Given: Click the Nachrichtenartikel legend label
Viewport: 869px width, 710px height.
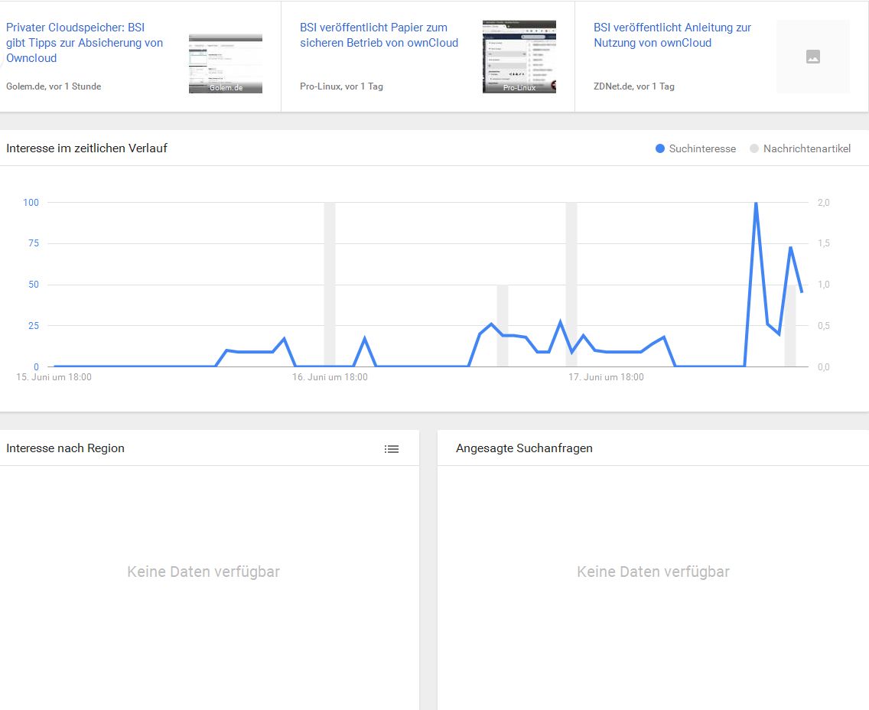Looking at the screenshot, I should click(807, 148).
